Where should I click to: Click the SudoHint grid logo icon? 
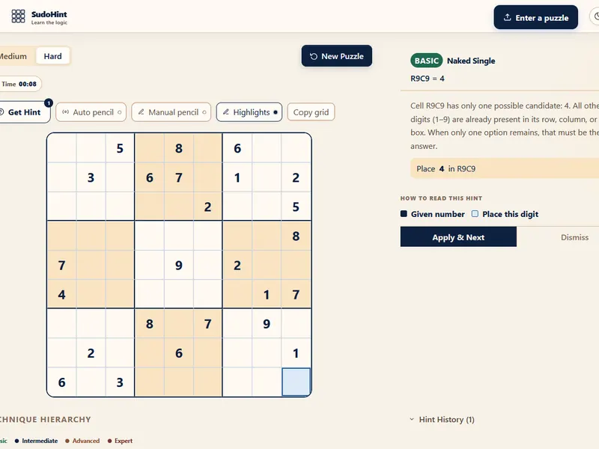click(x=18, y=16)
